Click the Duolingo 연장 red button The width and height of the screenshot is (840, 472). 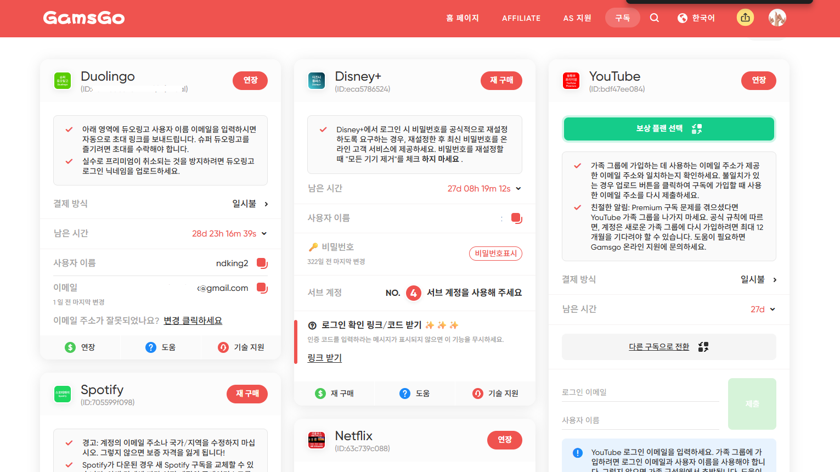pyautogui.click(x=250, y=80)
